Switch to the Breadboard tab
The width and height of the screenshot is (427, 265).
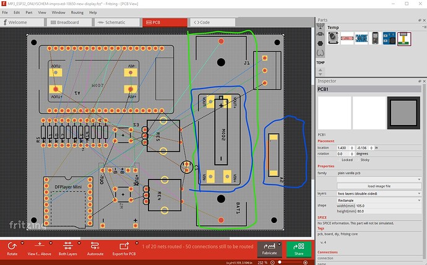click(69, 22)
